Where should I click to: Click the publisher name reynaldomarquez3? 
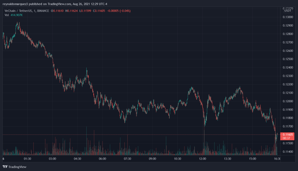click(15, 4)
